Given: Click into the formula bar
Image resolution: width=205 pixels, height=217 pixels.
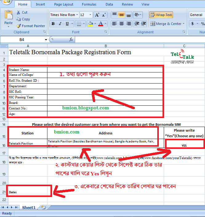Looking at the screenshot, I should 140,39.
